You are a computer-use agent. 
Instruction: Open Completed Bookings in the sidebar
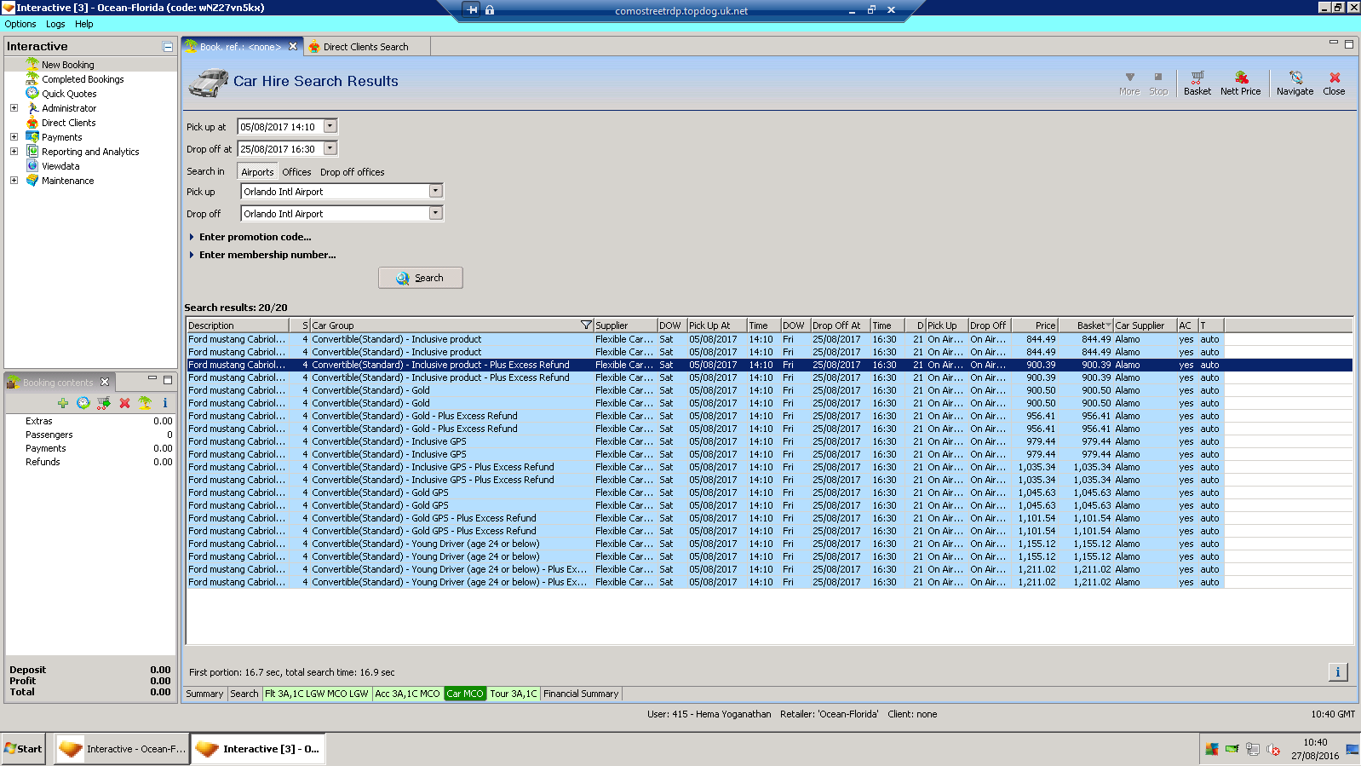(x=83, y=79)
